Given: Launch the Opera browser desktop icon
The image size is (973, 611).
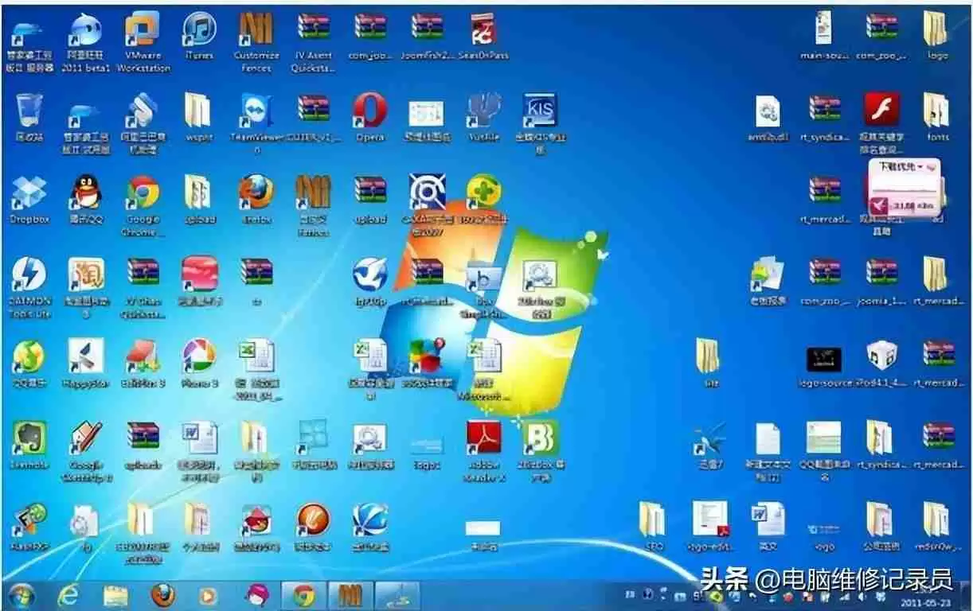Looking at the screenshot, I should pyautogui.click(x=369, y=111).
